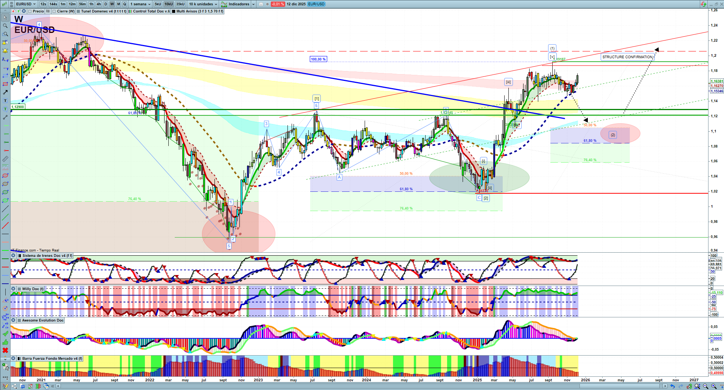This screenshot has width=724, height=390.
Task: Select the red ellipse drawing tool
Action: [x=5, y=176]
